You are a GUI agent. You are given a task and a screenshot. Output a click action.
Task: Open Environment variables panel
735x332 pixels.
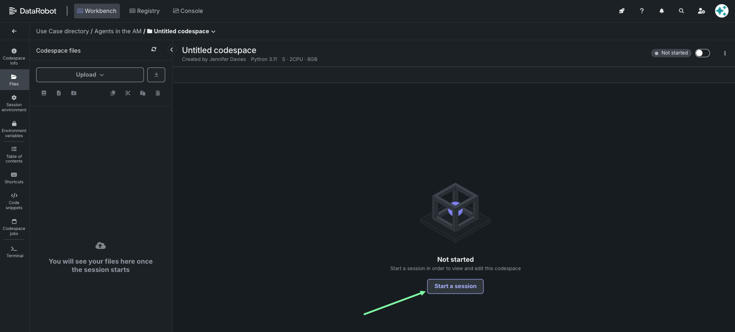[14, 129]
